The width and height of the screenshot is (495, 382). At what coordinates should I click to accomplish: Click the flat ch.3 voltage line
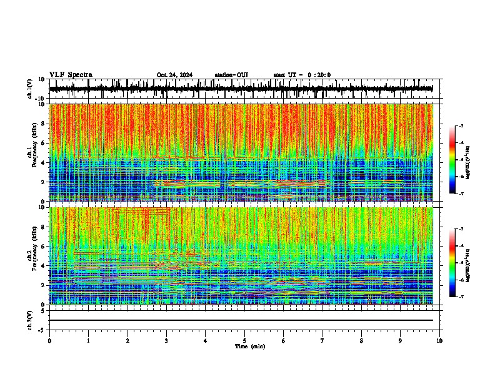pyautogui.click(x=241, y=320)
